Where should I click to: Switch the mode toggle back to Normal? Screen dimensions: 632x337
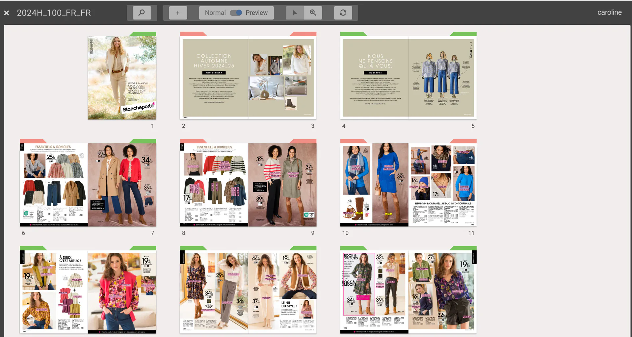click(215, 13)
